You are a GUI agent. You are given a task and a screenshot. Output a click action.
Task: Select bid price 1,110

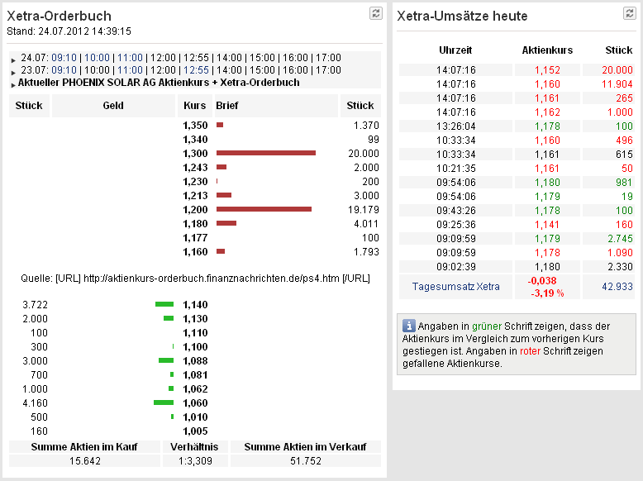195,332
